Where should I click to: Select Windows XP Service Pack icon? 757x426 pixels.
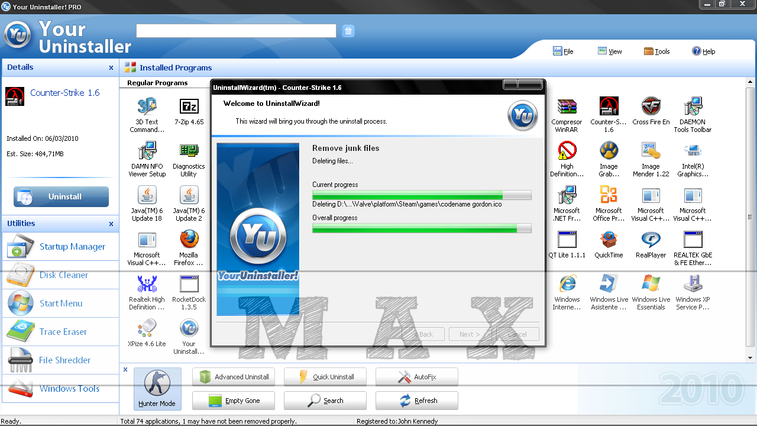tap(693, 284)
